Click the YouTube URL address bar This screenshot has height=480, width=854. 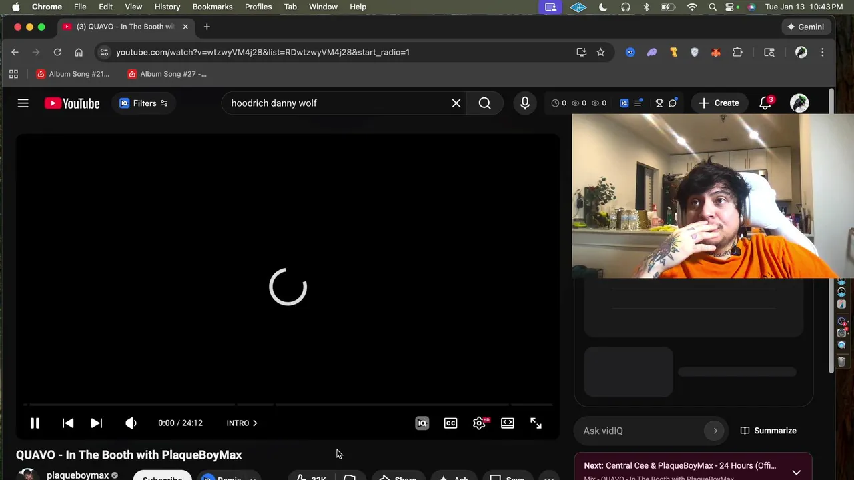pos(263,52)
